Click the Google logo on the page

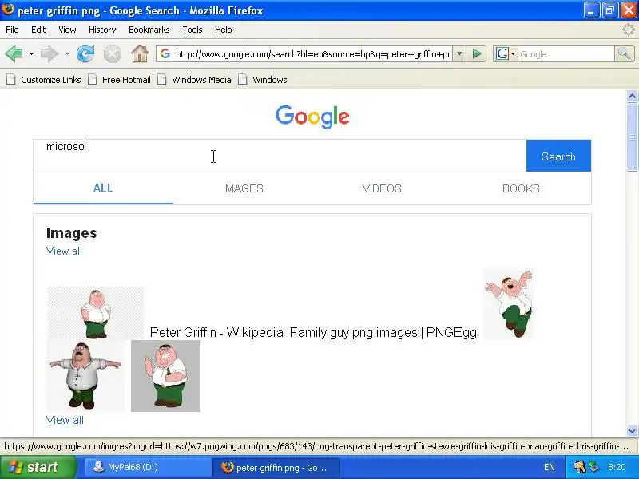click(x=312, y=117)
